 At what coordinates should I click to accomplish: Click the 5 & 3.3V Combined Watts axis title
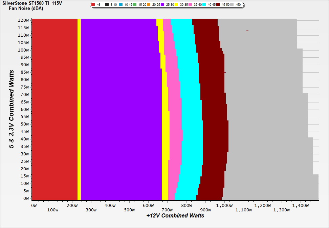(x=11, y=109)
